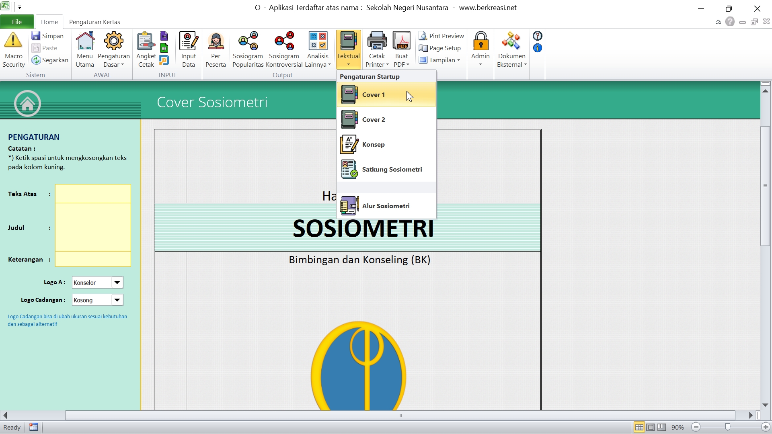Open the Pengaturan Kertas tab
772x434 pixels.
coord(94,22)
